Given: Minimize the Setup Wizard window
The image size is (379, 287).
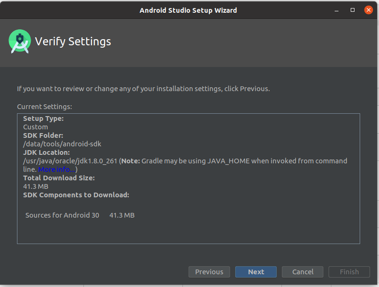Looking at the screenshot, I should 337,10.
